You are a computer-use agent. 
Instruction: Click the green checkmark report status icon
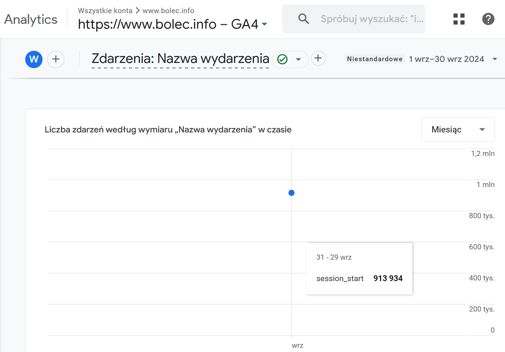tap(282, 59)
